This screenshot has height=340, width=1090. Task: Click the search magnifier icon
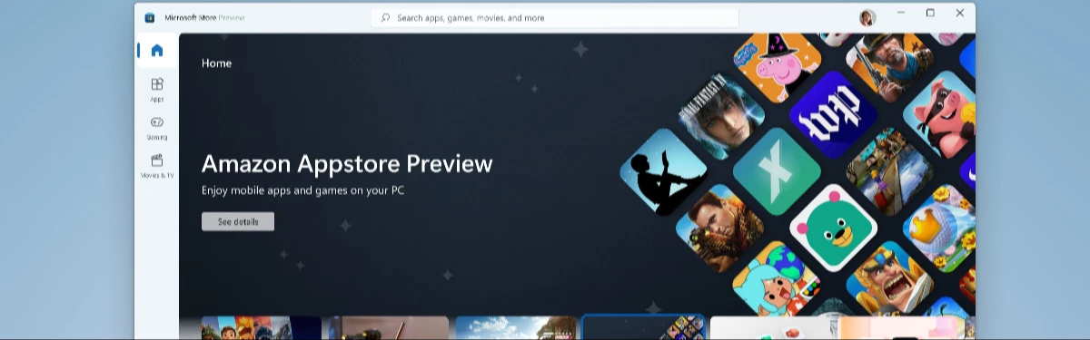click(x=385, y=17)
